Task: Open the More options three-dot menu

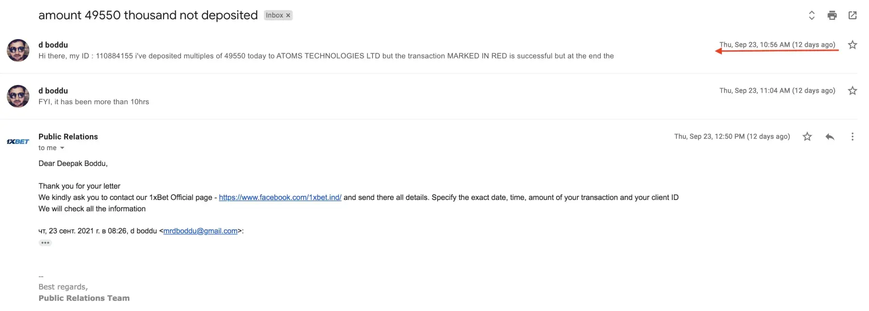Action: [852, 137]
